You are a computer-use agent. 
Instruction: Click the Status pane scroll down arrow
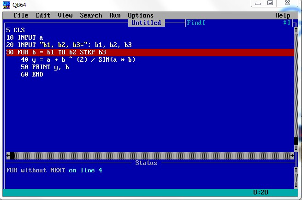296,185
